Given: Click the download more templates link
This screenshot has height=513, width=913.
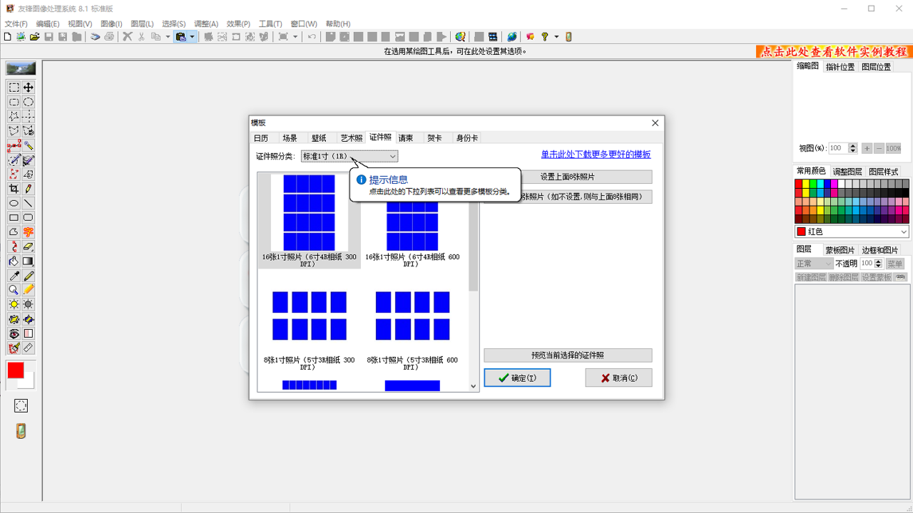Looking at the screenshot, I should [x=596, y=155].
